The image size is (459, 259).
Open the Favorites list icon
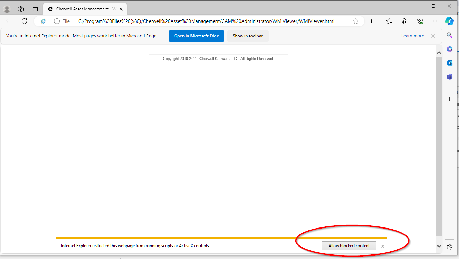[389, 21]
